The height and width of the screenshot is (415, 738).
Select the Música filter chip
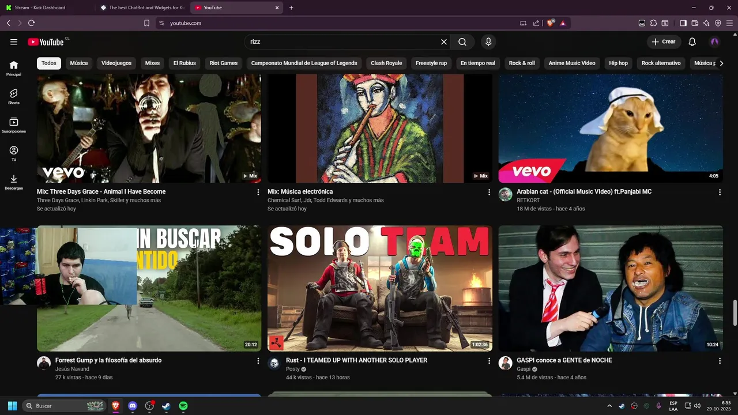pos(79,63)
